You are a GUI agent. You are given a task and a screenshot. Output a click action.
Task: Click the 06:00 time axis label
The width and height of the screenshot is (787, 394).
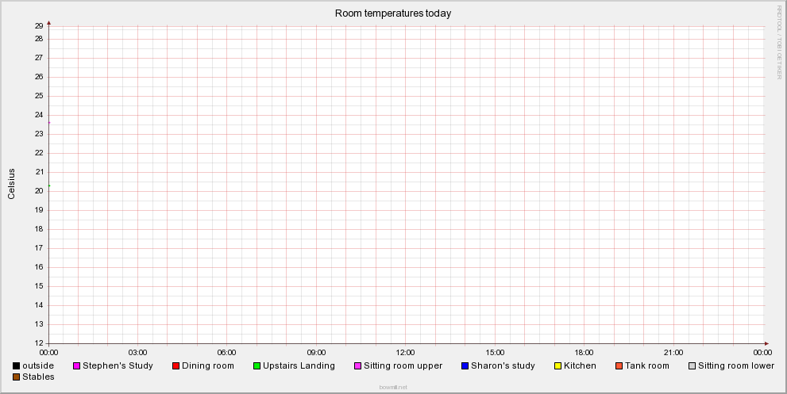coord(227,352)
